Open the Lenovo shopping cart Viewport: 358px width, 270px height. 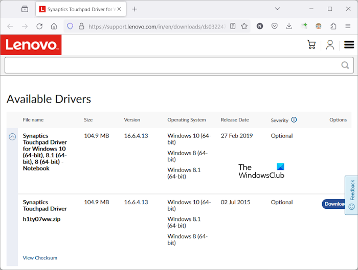(311, 45)
